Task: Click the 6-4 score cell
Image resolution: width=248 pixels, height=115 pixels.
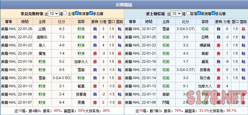Action: click(62, 102)
